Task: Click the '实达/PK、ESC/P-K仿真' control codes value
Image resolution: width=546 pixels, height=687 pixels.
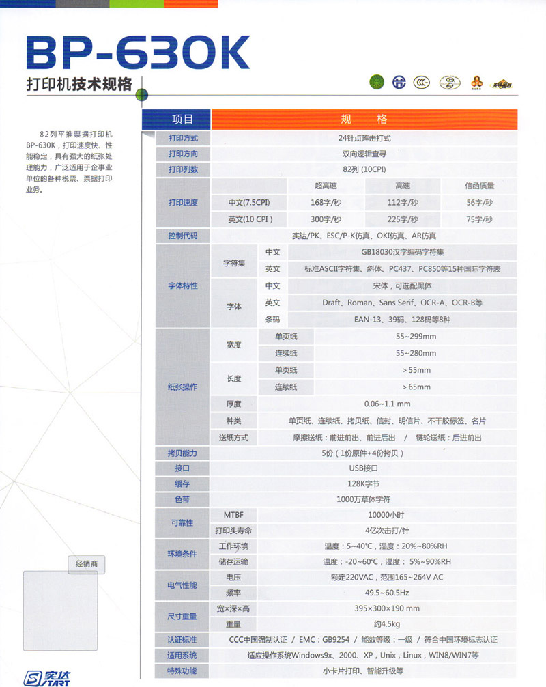Action: coord(364,236)
